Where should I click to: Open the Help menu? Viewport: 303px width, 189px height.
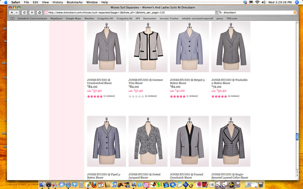(x=105, y=2)
